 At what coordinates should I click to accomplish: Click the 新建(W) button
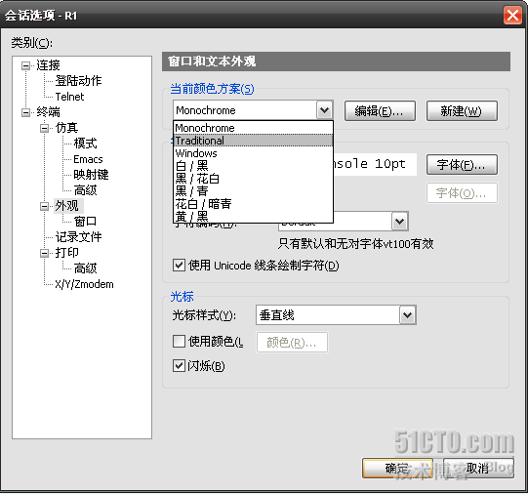pos(462,110)
